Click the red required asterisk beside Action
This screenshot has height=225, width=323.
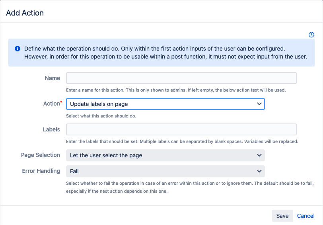pos(61,103)
